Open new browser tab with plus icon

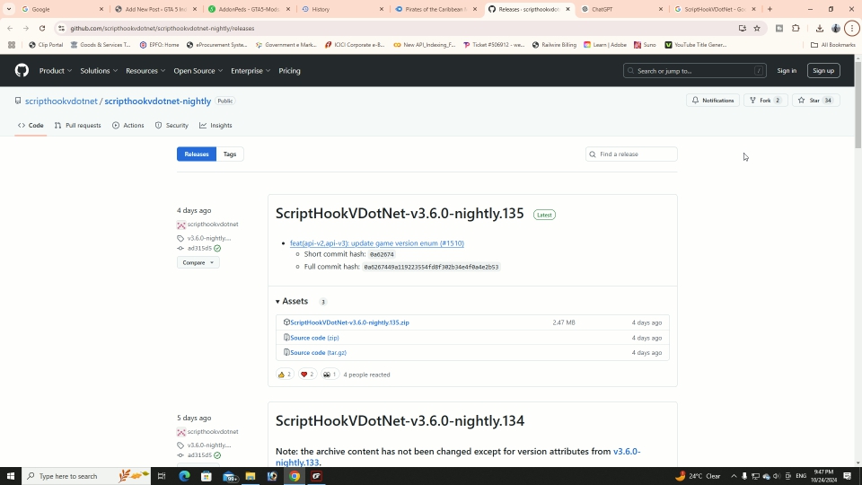(770, 9)
